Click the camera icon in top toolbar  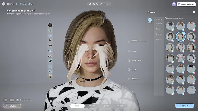pyautogui.click(x=94, y=4)
